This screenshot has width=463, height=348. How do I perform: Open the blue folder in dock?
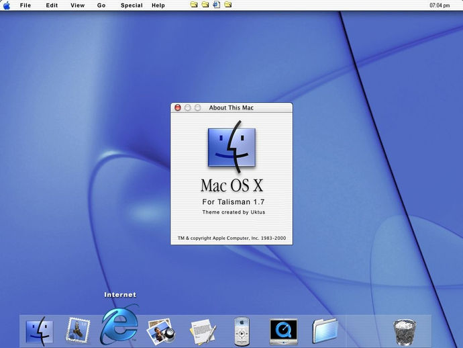pyautogui.click(x=325, y=331)
